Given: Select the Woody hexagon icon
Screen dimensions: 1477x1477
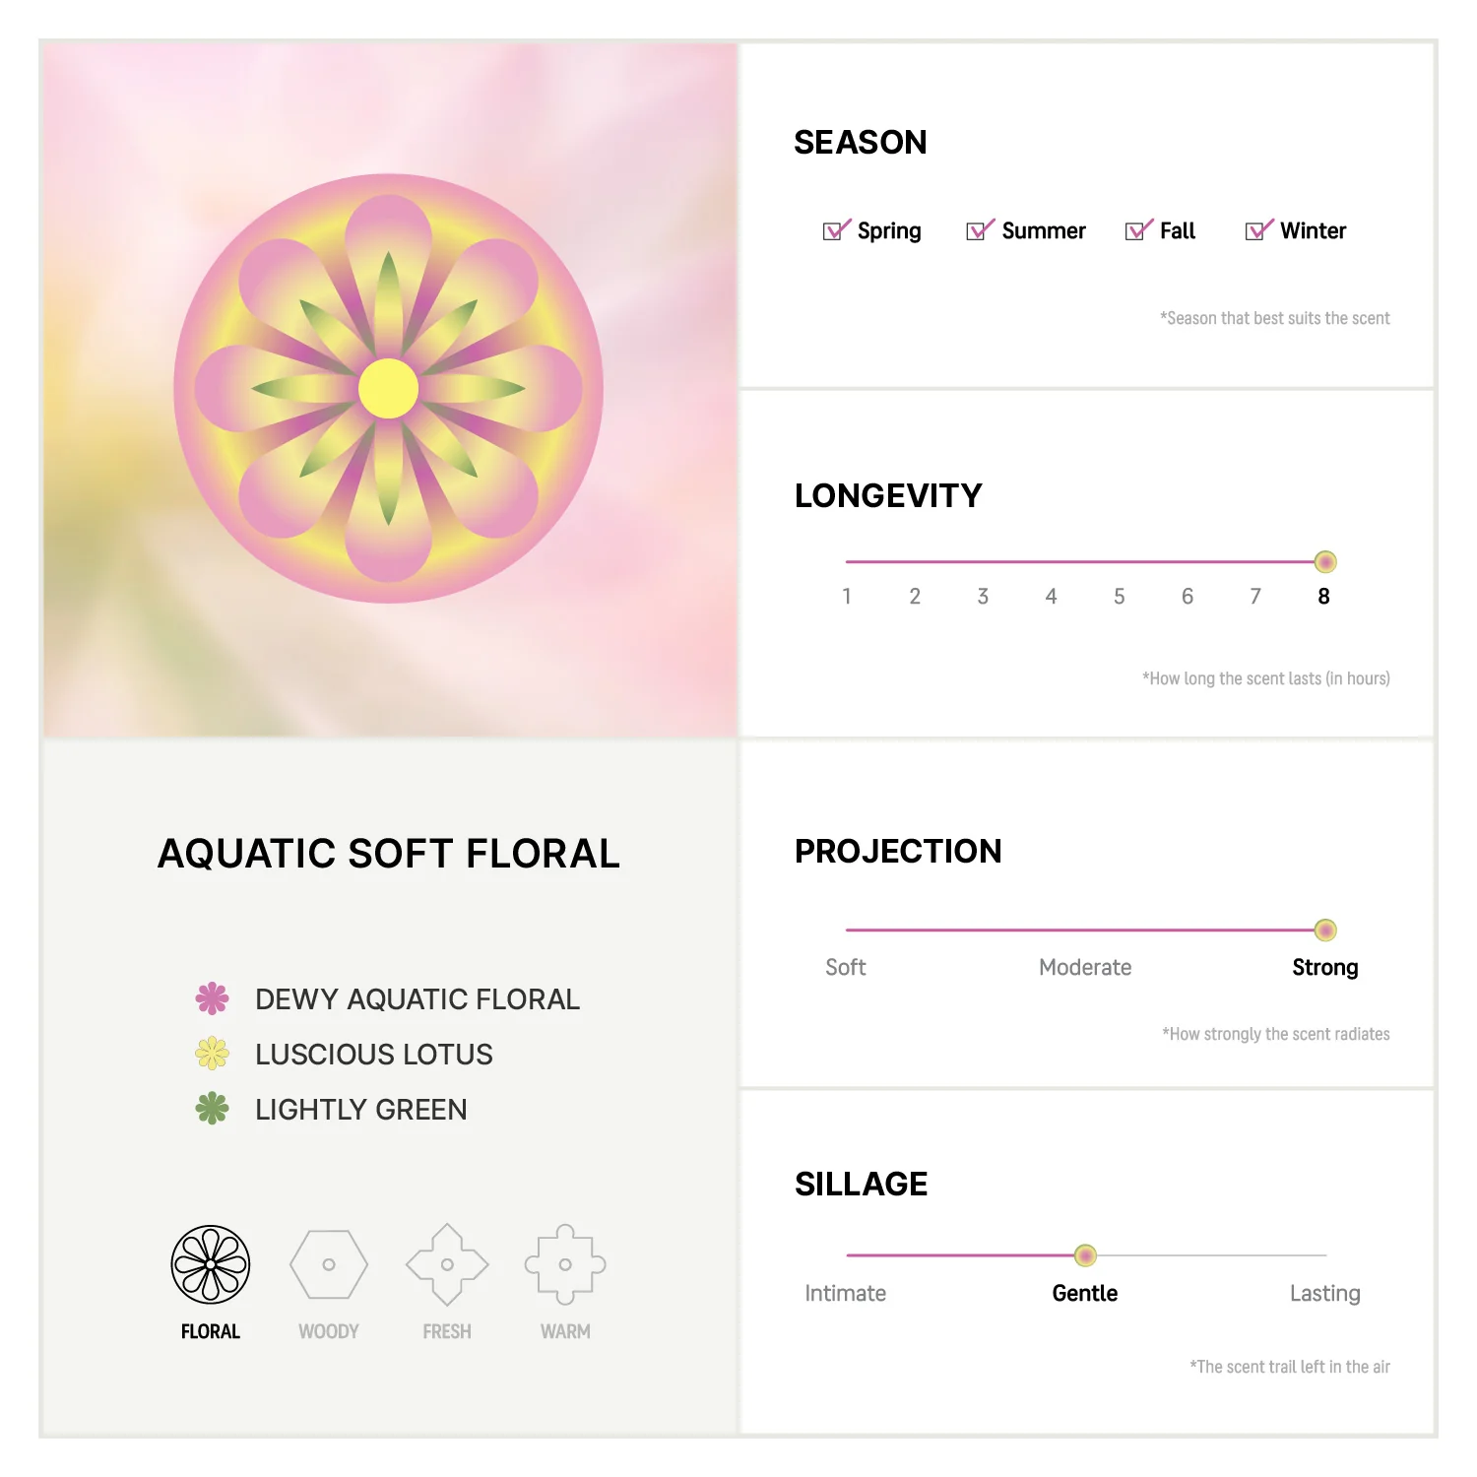Looking at the screenshot, I should click(329, 1264).
